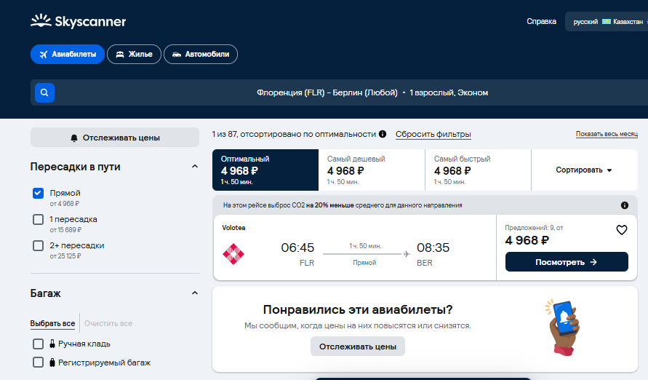Select the Самый дешевый sorting tab
648x380 pixels.
(372, 170)
